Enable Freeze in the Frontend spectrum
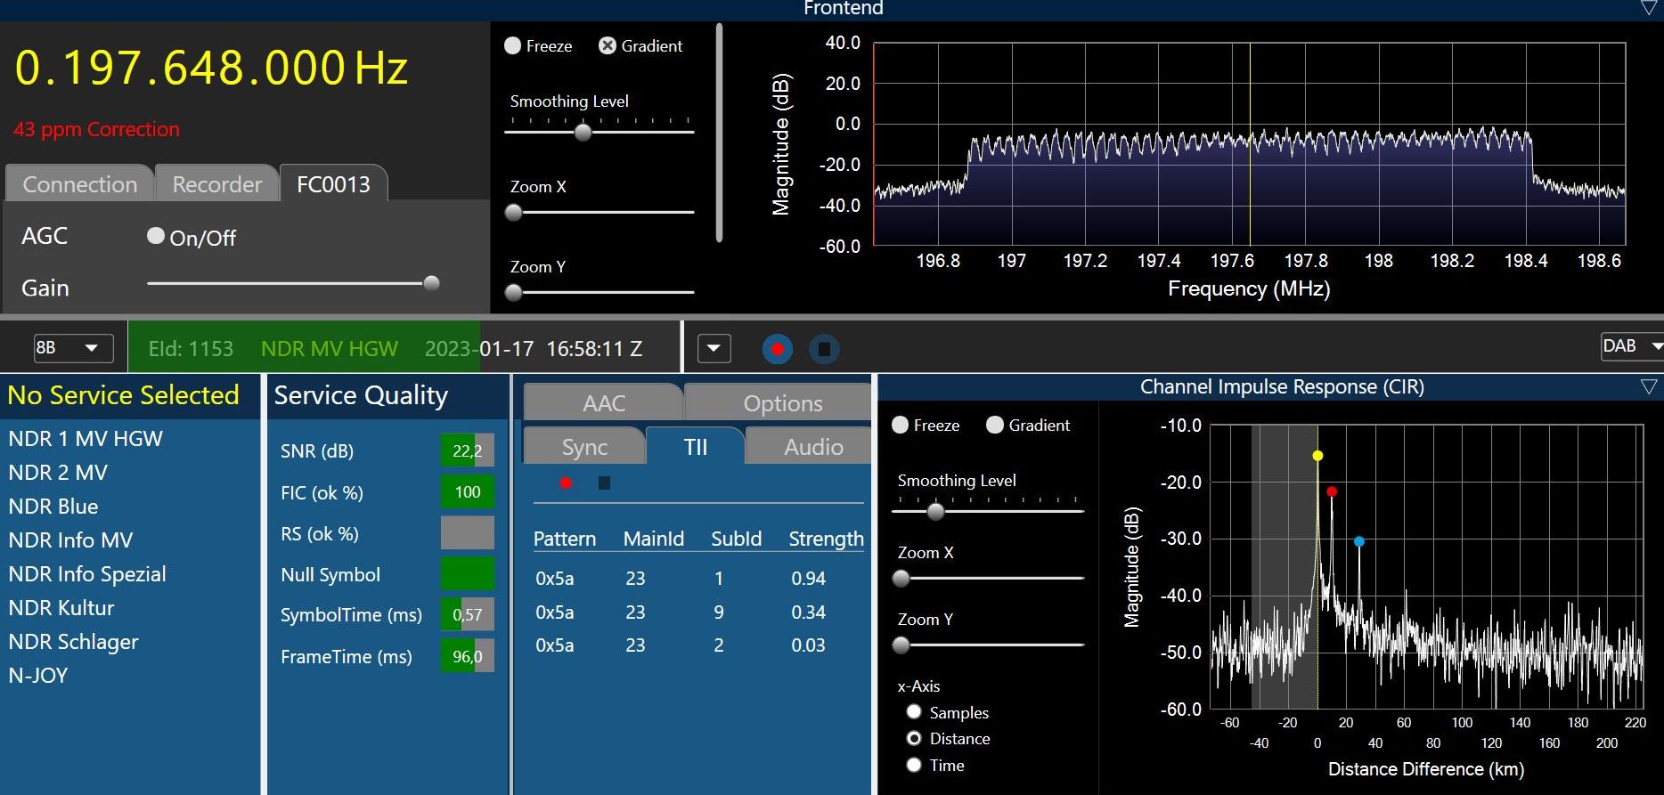This screenshot has height=795, width=1664. (x=513, y=46)
